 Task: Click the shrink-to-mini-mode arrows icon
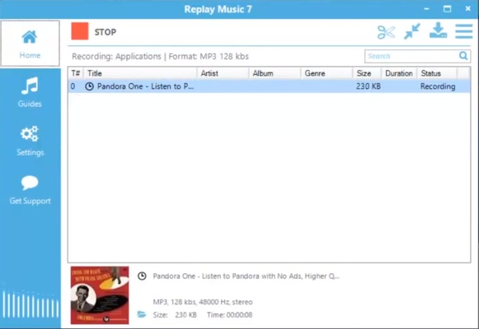[x=412, y=31]
